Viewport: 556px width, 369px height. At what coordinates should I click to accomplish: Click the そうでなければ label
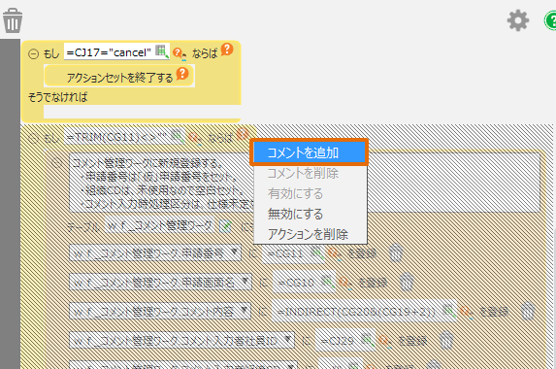(x=58, y=97)
